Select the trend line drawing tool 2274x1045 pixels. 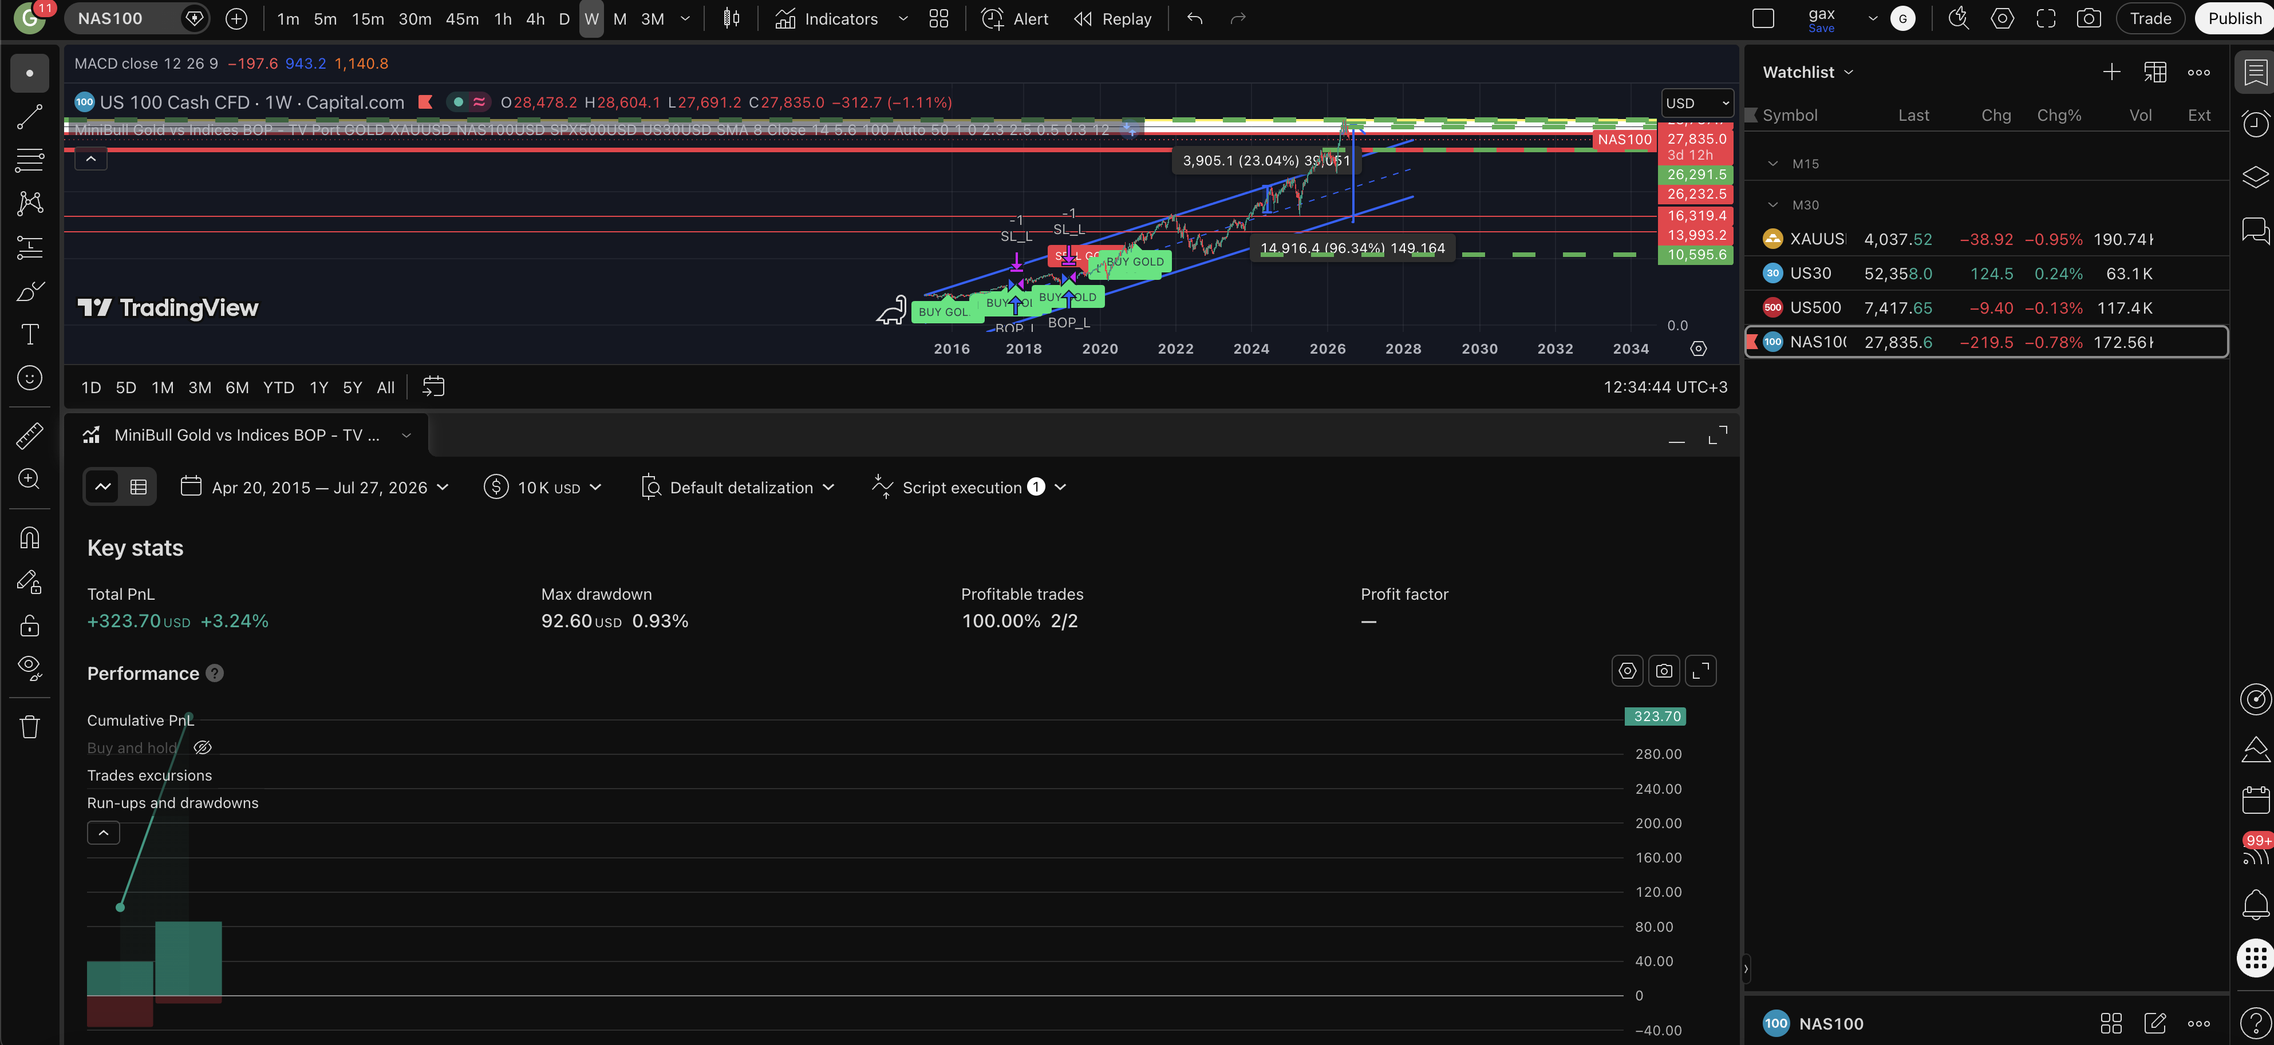click(29, 117)
